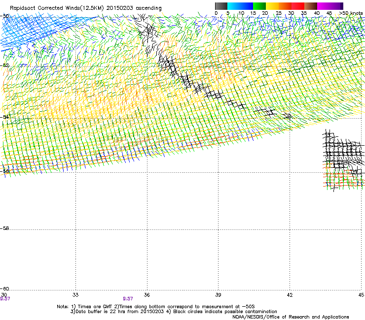Screen dimensions: 365x320
Task: Click the gray 0-5 knots color swatch
Action: [221, 6]
